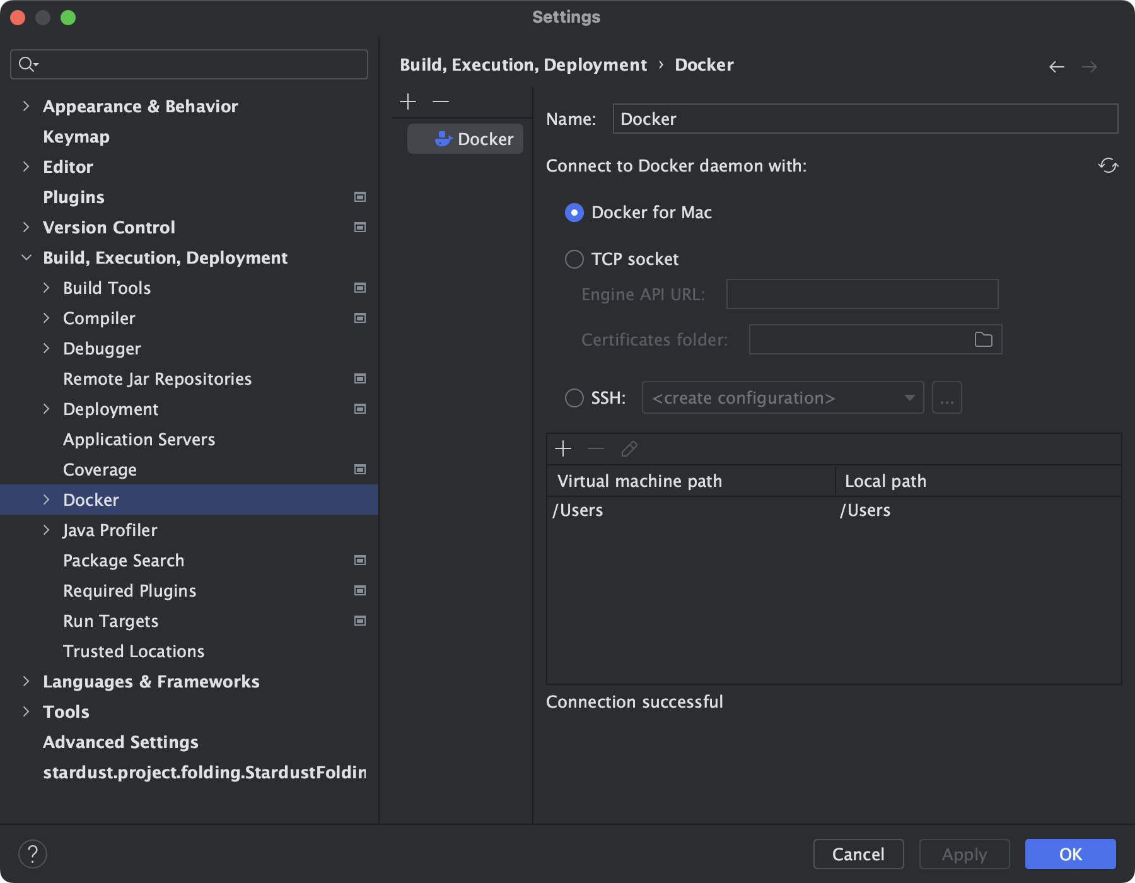Remove the selected path mapping with the minus icon
This screenshot has width=1135, height=883.
[595, 448]
